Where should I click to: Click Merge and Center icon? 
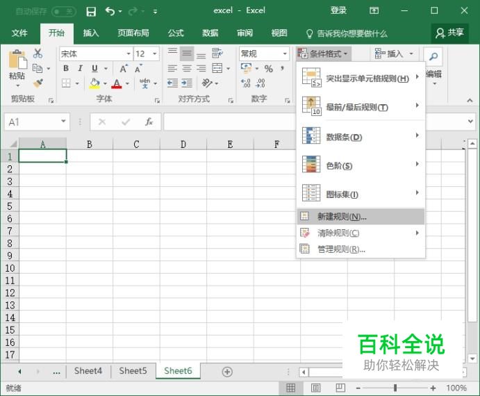pos(217,68)
